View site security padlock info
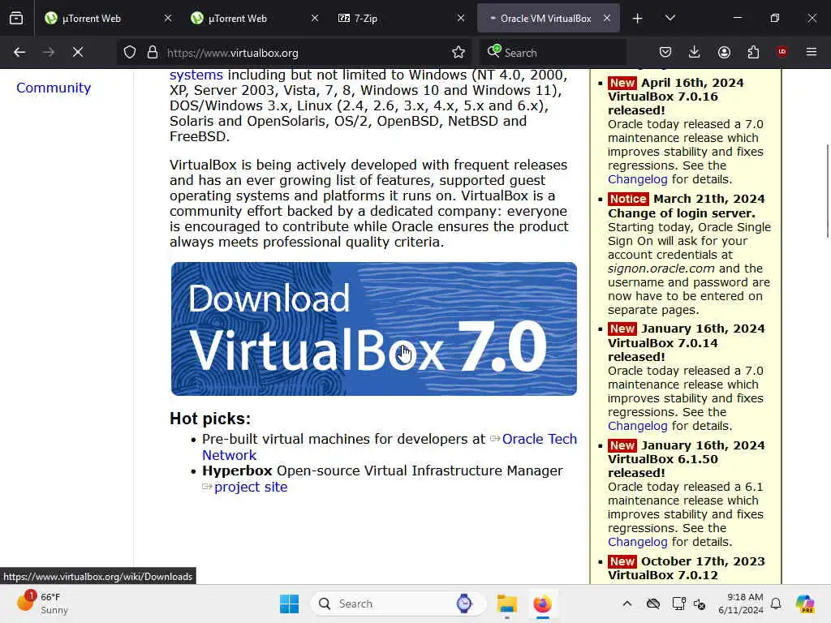The width and height of the screenshot is (831, 623). click(x=152, y=52)
